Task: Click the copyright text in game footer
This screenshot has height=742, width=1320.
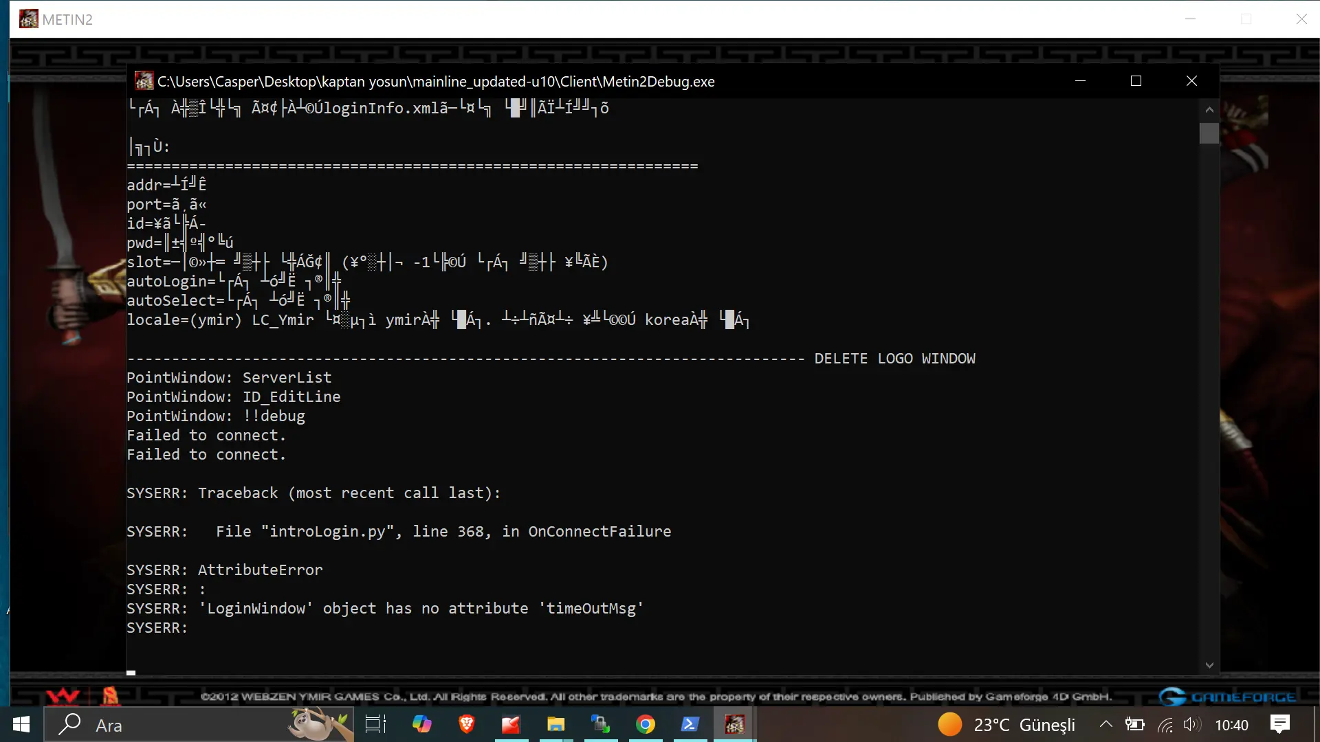Action: click(x=656, y=697)
